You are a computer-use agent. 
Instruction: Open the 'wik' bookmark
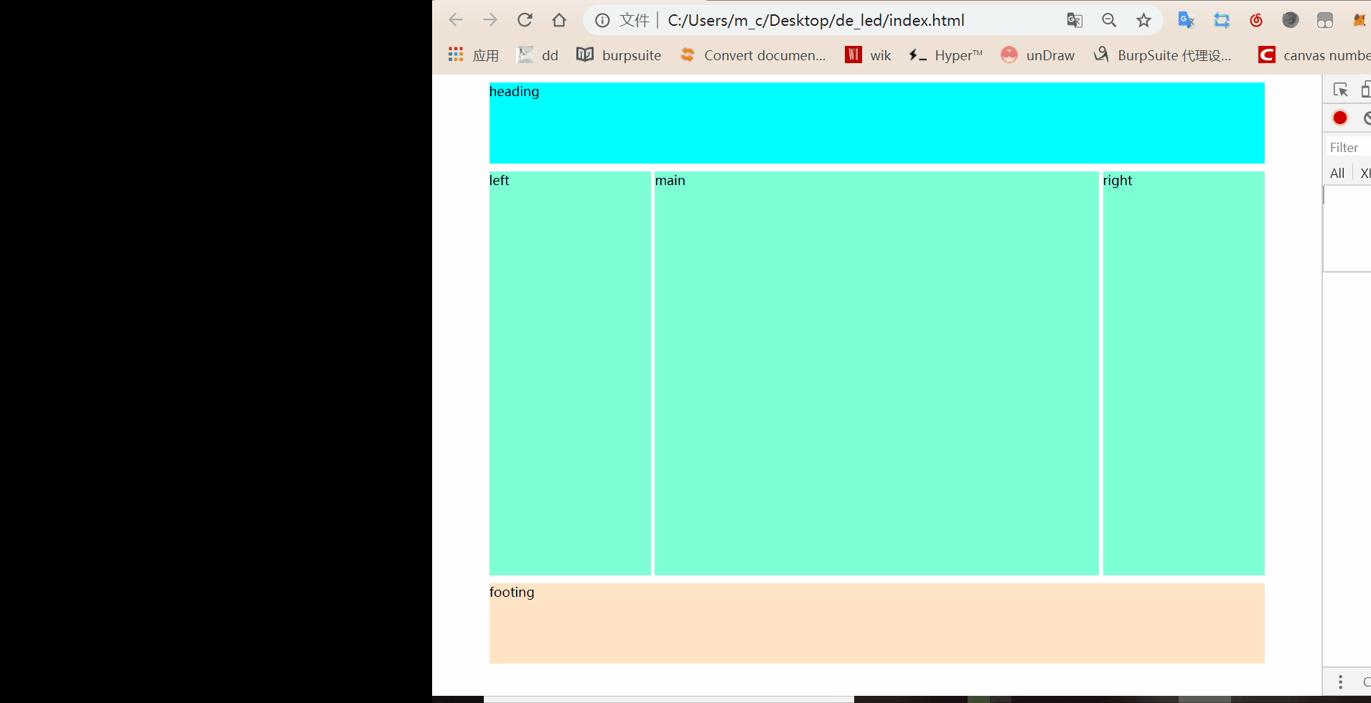[x=868, y=55]
